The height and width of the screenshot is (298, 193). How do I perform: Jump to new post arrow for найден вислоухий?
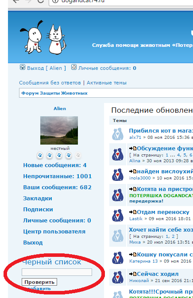click(x=133, y=172)
